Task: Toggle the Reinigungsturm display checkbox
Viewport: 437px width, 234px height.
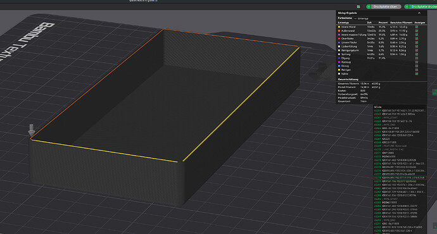Action: click(416, 51)
